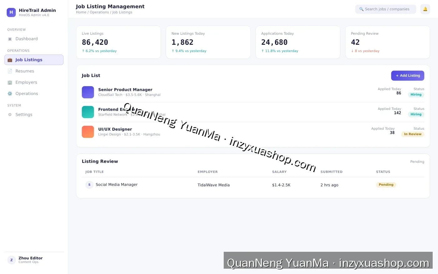The image size is (438, 274).
Task: Click the TidalWave Media employer cell
Action: point(214,185)
